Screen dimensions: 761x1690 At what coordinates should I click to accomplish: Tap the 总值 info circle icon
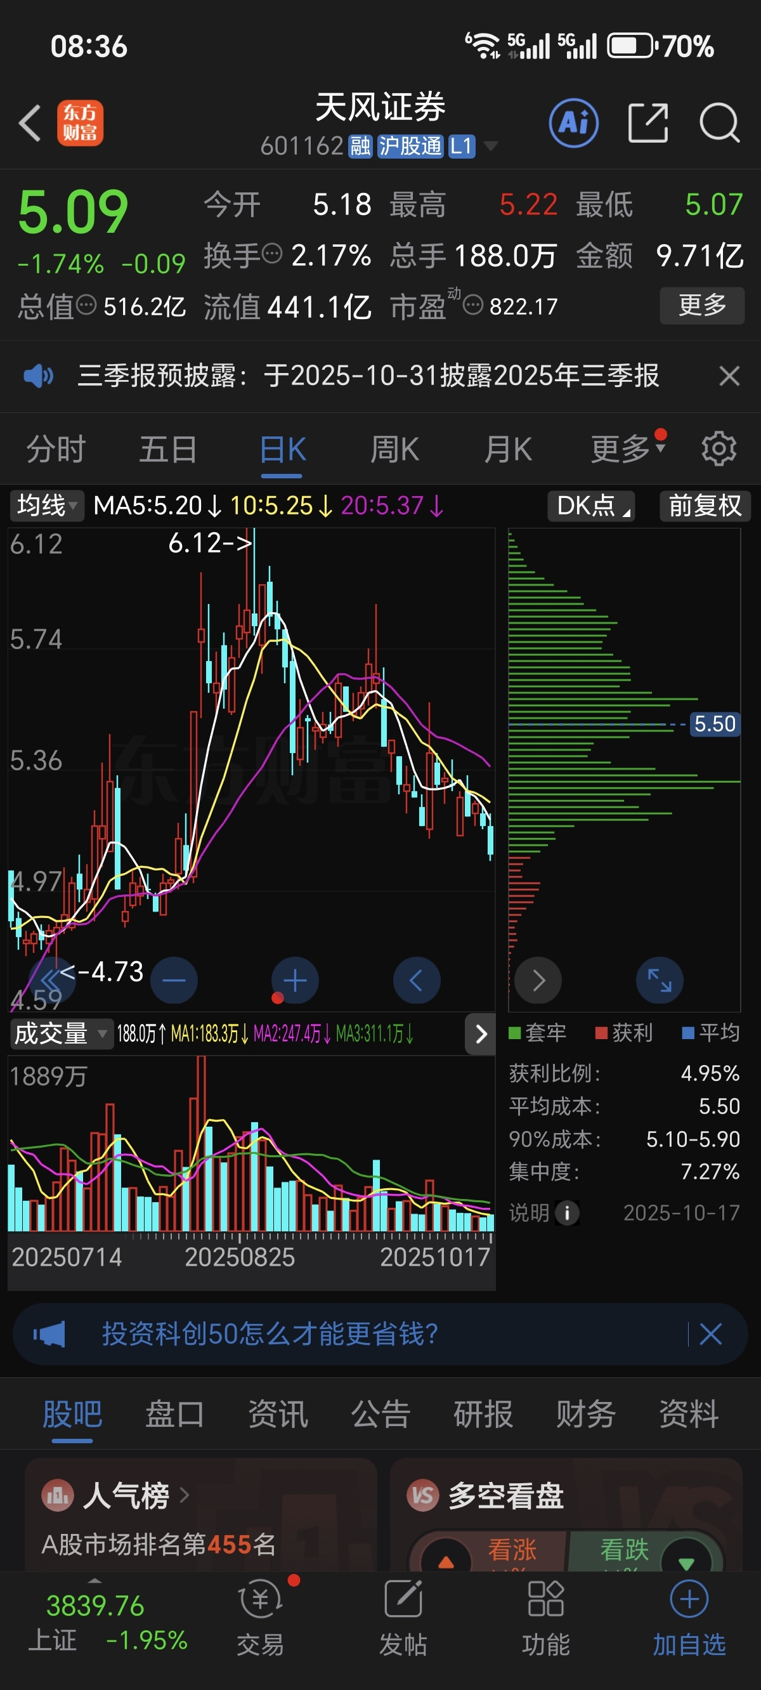point(86,305)
